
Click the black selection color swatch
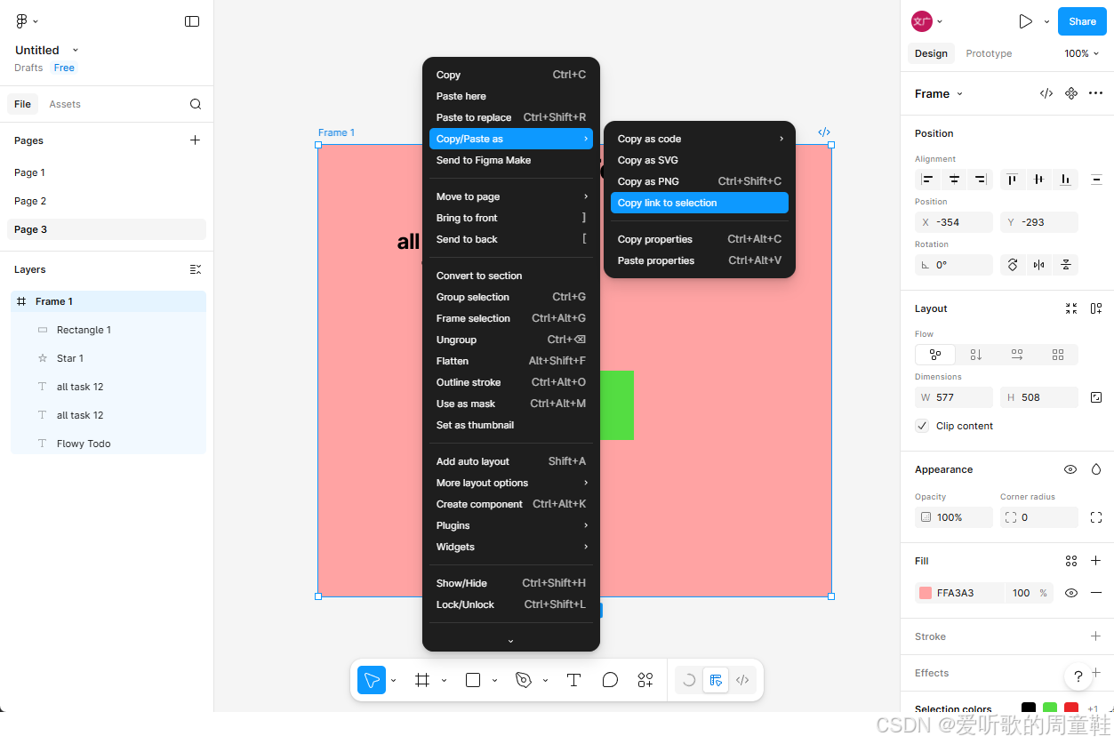tap(1029, 708)
